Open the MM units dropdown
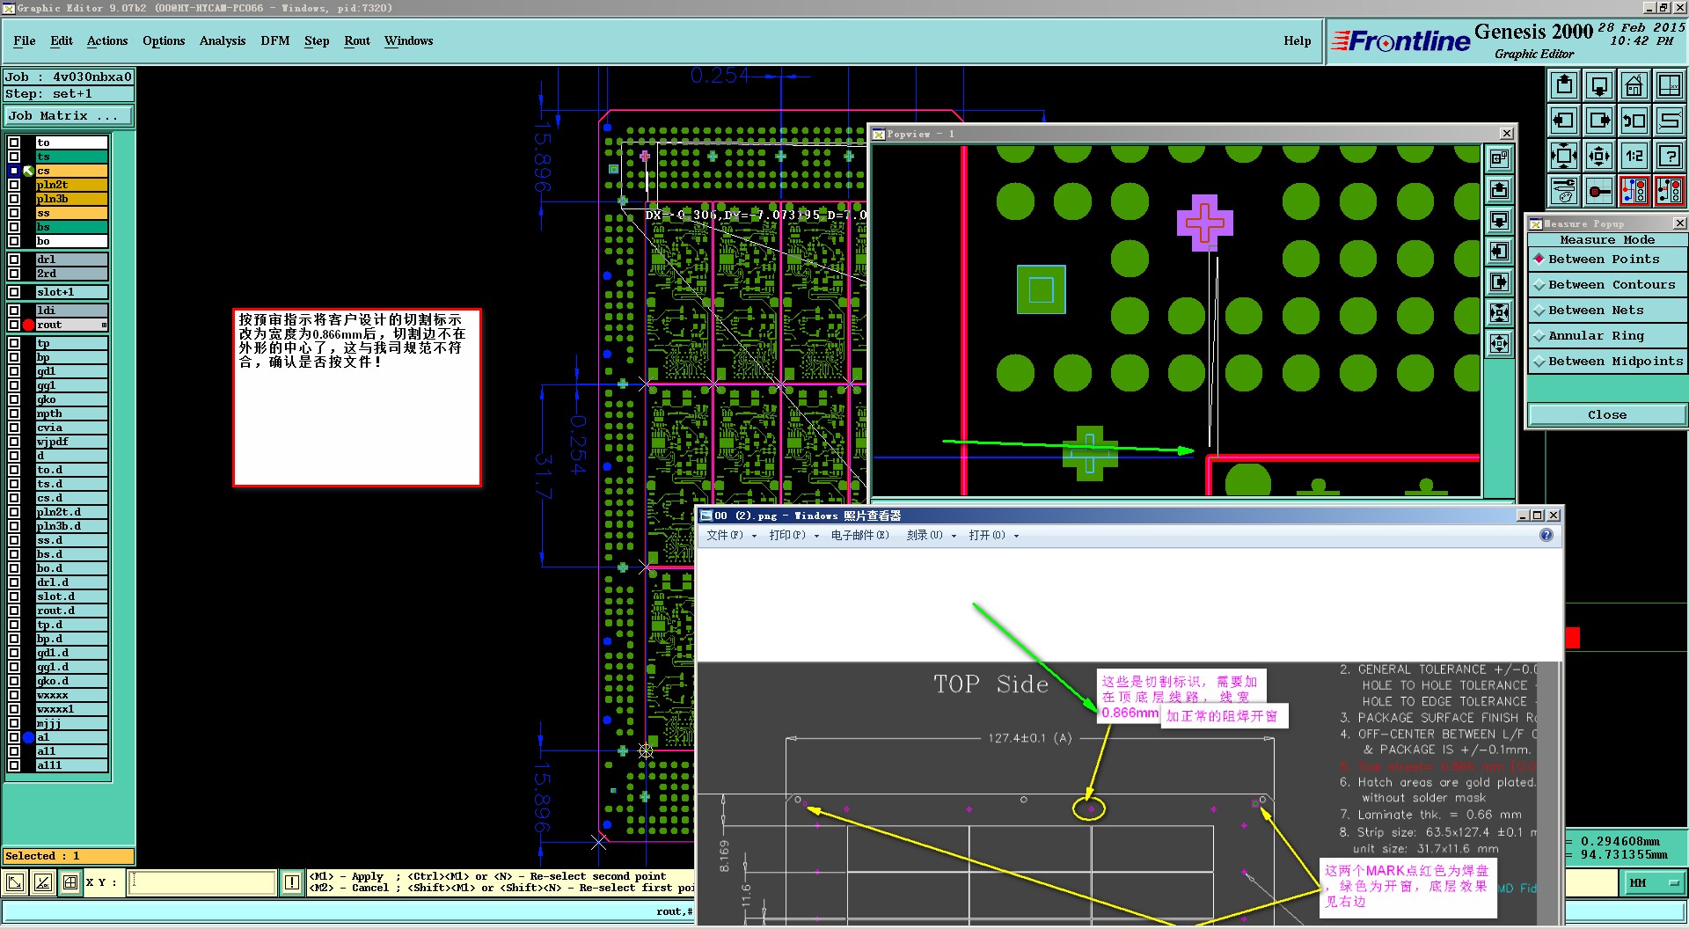Screen dimensions: 1689x929 tap(1653, 882)
